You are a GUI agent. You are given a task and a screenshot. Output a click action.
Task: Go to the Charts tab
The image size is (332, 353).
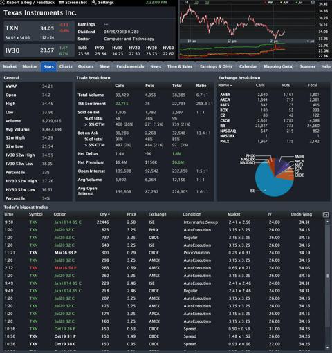[x=66, y=66]
